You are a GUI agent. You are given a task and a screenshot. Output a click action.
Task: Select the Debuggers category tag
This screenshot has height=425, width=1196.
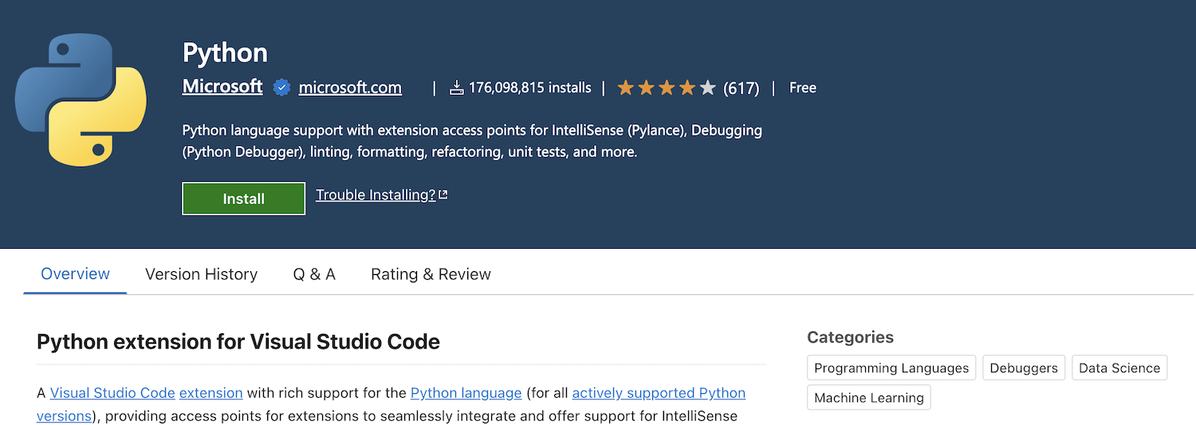(1024, 368)
